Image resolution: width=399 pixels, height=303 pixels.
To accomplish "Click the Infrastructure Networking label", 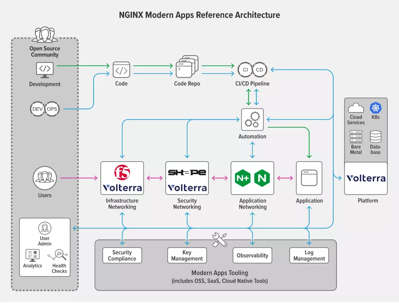I will (122, 204).
